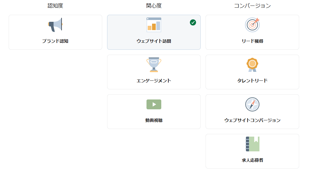Choose the タレントリード objective label
The width and height of the screenshot is (309, 171).
tap(252, 80)
